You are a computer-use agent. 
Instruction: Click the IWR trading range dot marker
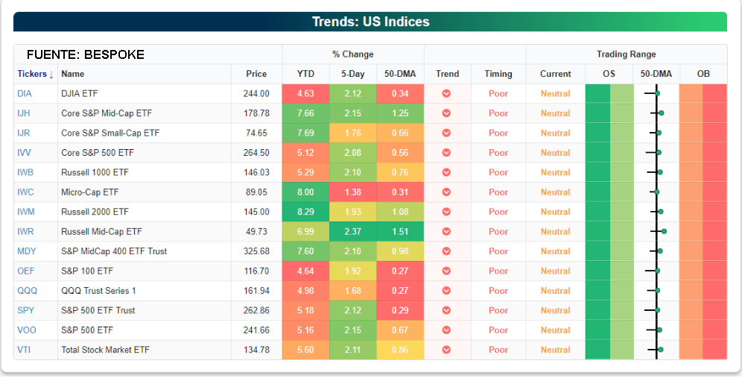click(x=664, y=231)
